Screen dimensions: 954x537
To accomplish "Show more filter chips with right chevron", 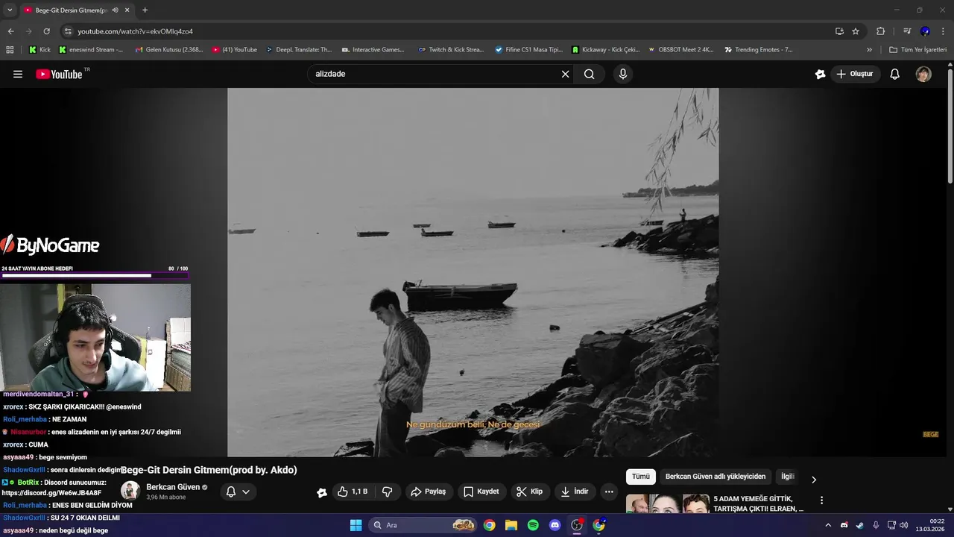I will click(814, 479).
